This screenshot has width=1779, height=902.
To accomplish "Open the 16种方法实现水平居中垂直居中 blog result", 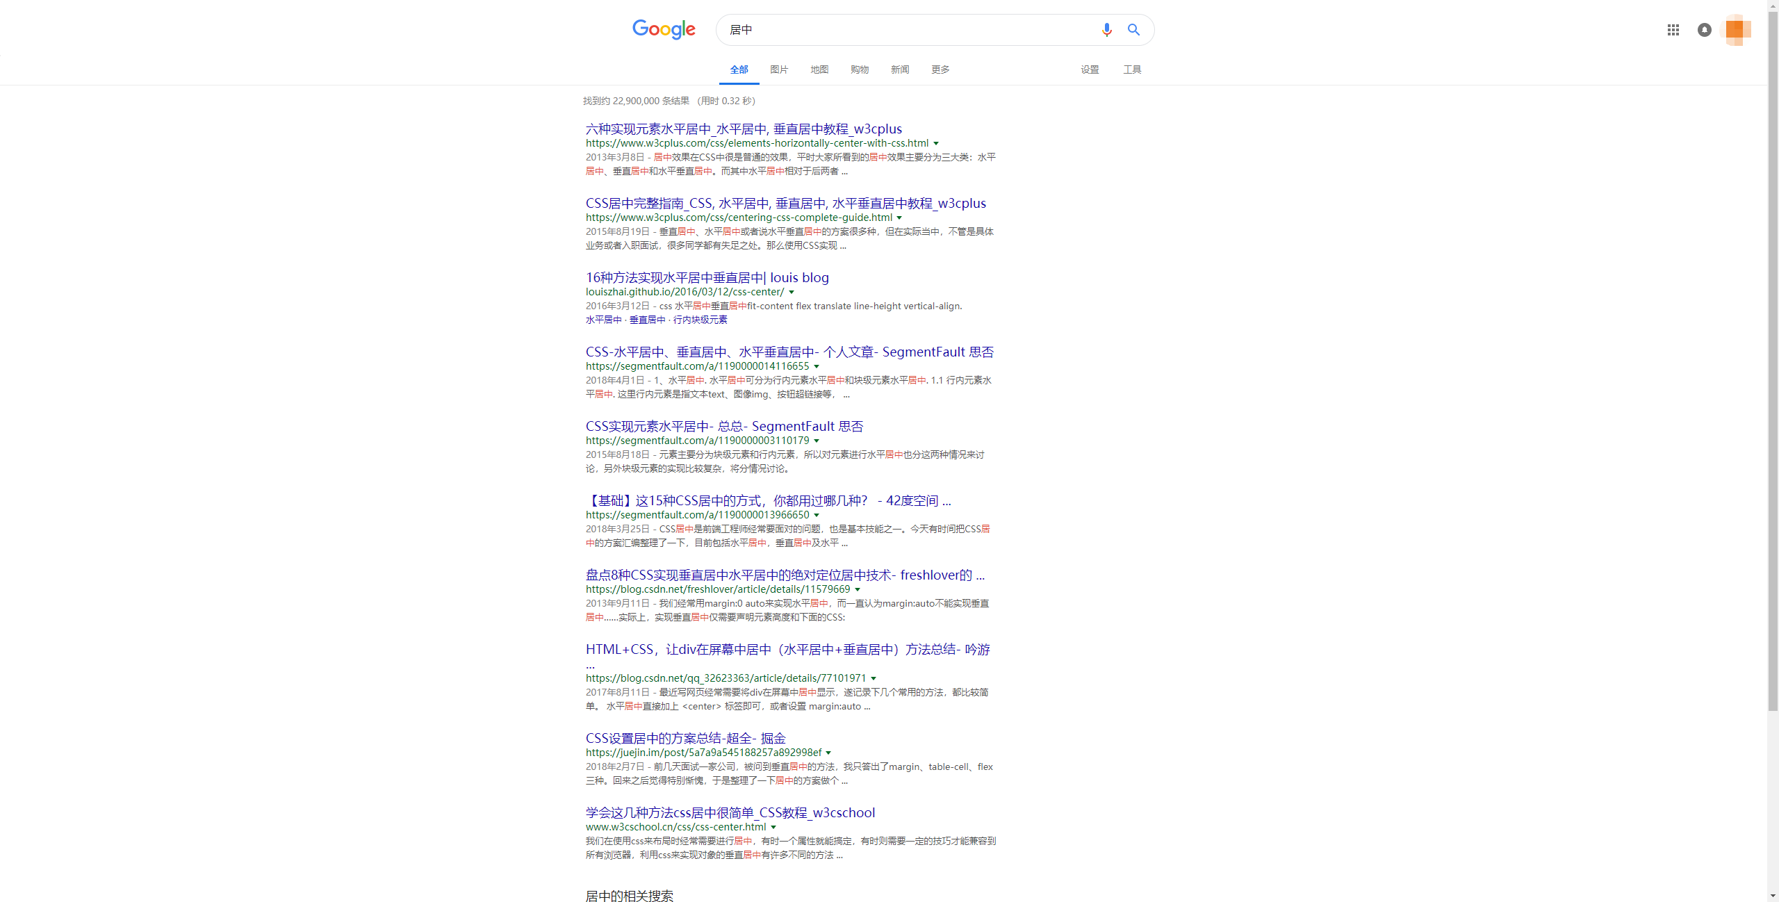I will (x=706, y=277).
